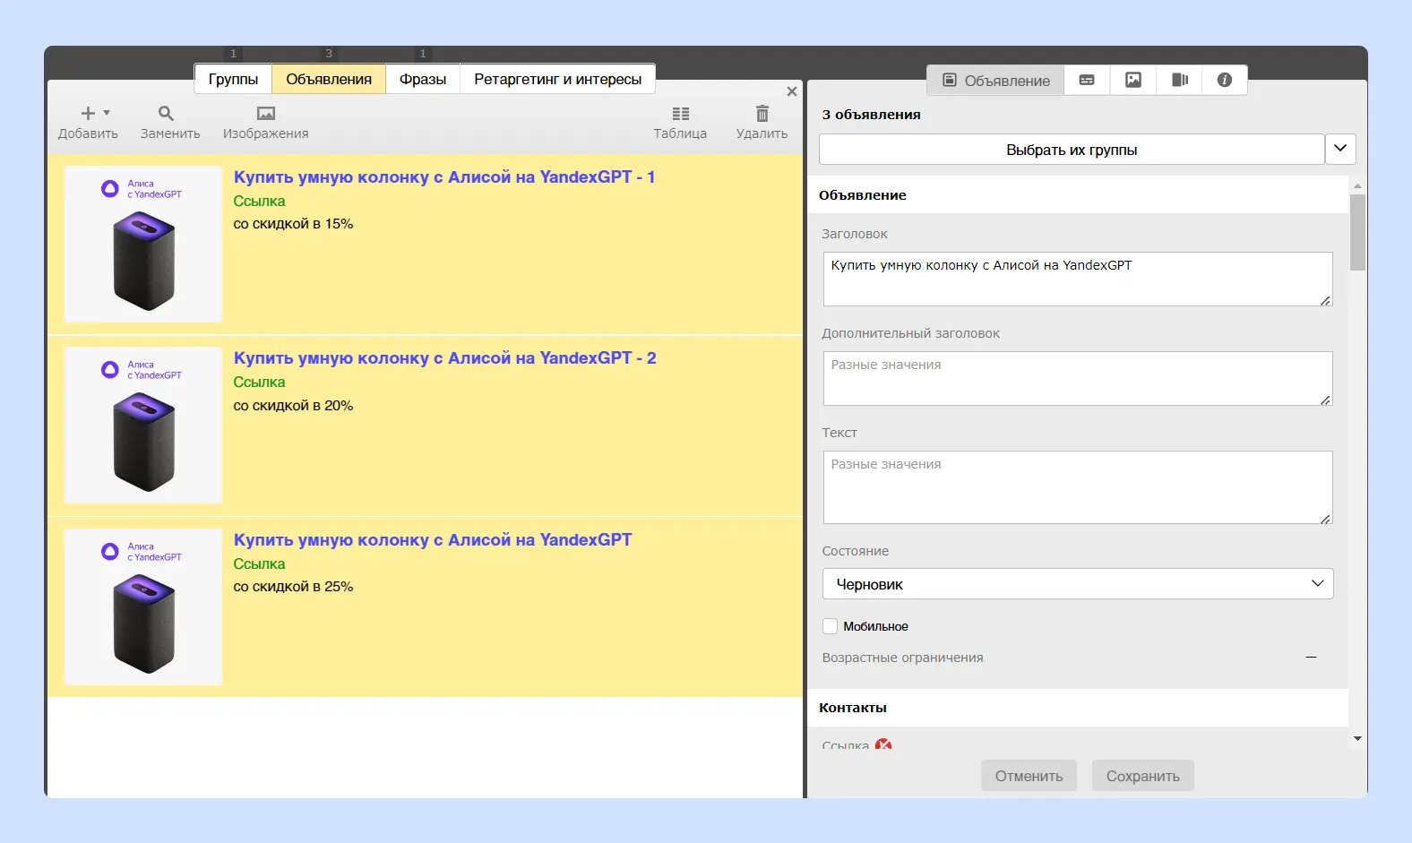Click the text со скидкой в 15%
Image resolution: width=1412 pixels, height=843 pixels.
click(x=293, y=224)
